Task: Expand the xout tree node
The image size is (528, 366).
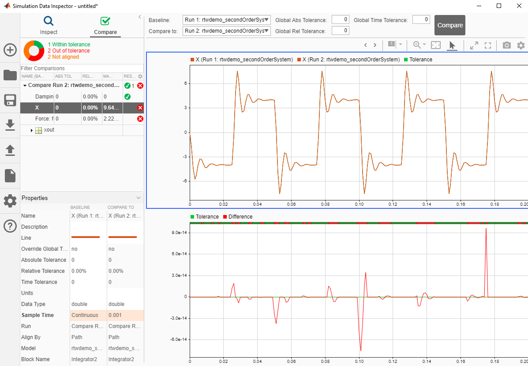Action: pyautogui.click(x=32, y=130)
